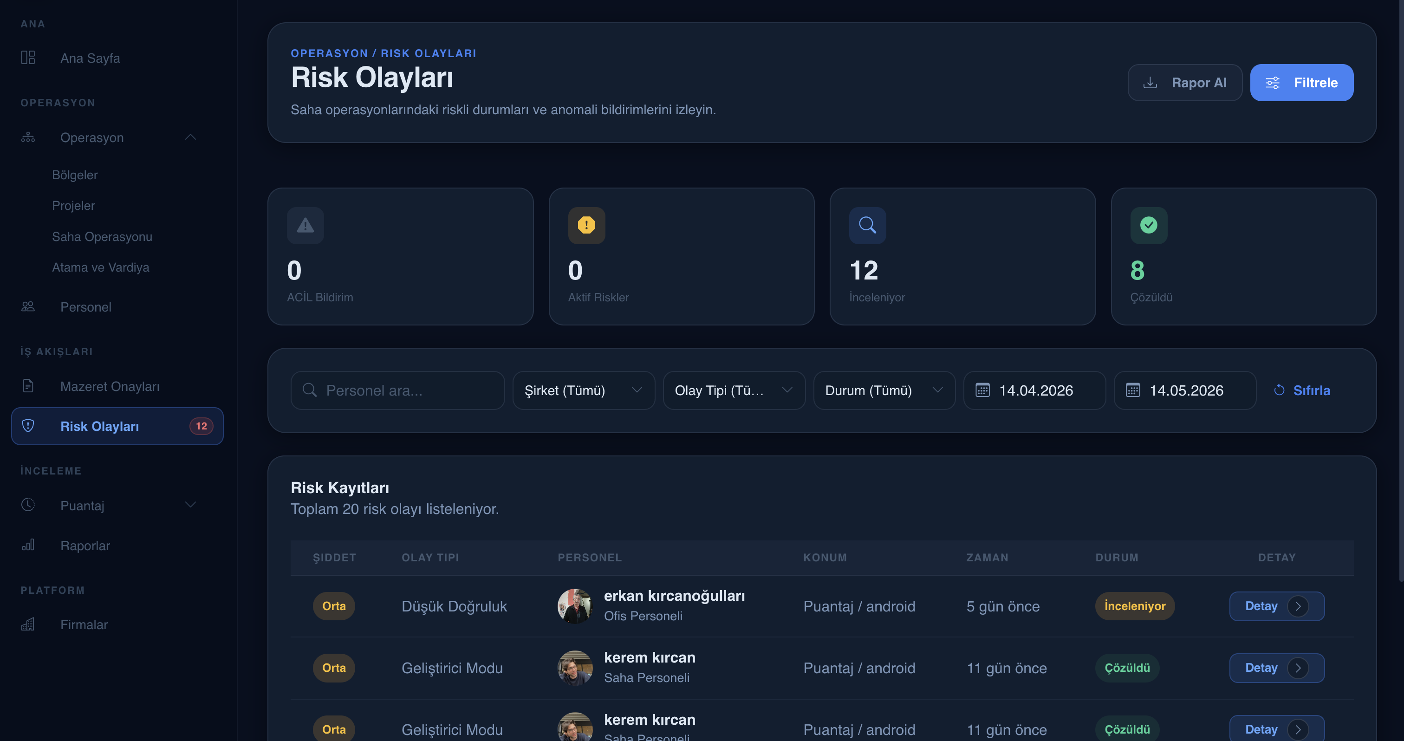The image size is (1404, 741).
Task: Open the Olay Tipi dropdown
Action: click(734, 390)
